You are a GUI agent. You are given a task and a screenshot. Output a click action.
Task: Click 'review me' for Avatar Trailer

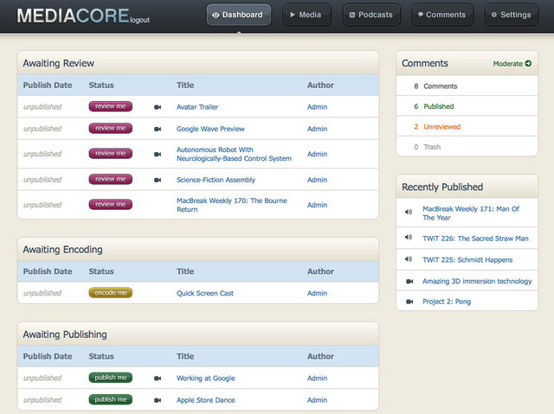coord(111,106)
